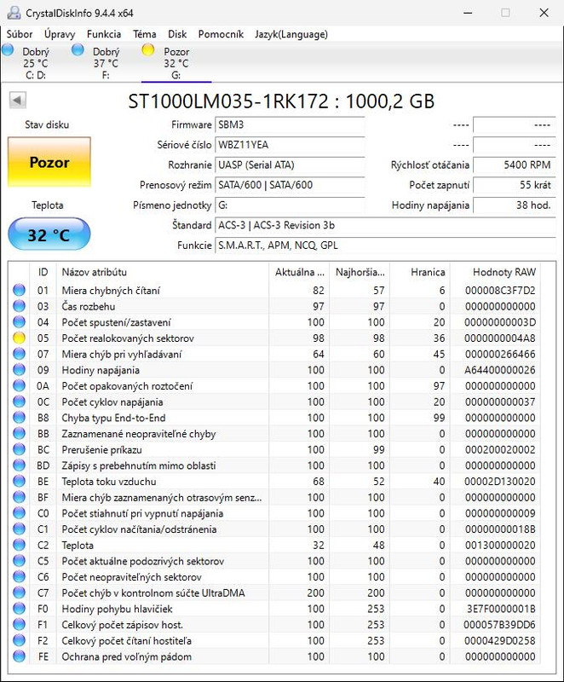Click the status dot for attribute 0A
564x682 pixels.
19,386
